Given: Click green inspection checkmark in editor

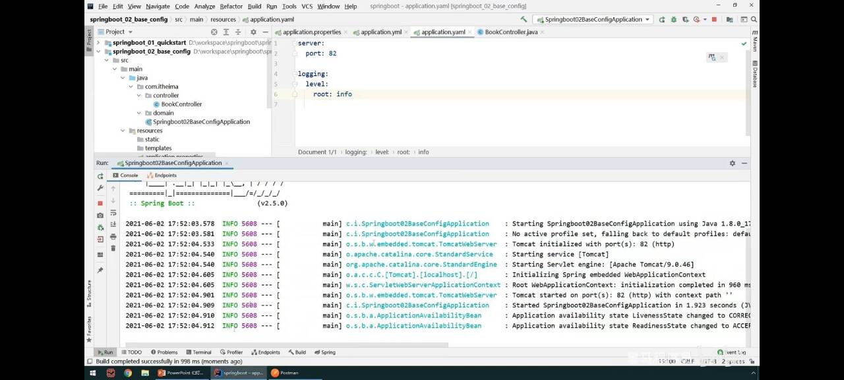Looking at the screenshot, I should [744, 44].
